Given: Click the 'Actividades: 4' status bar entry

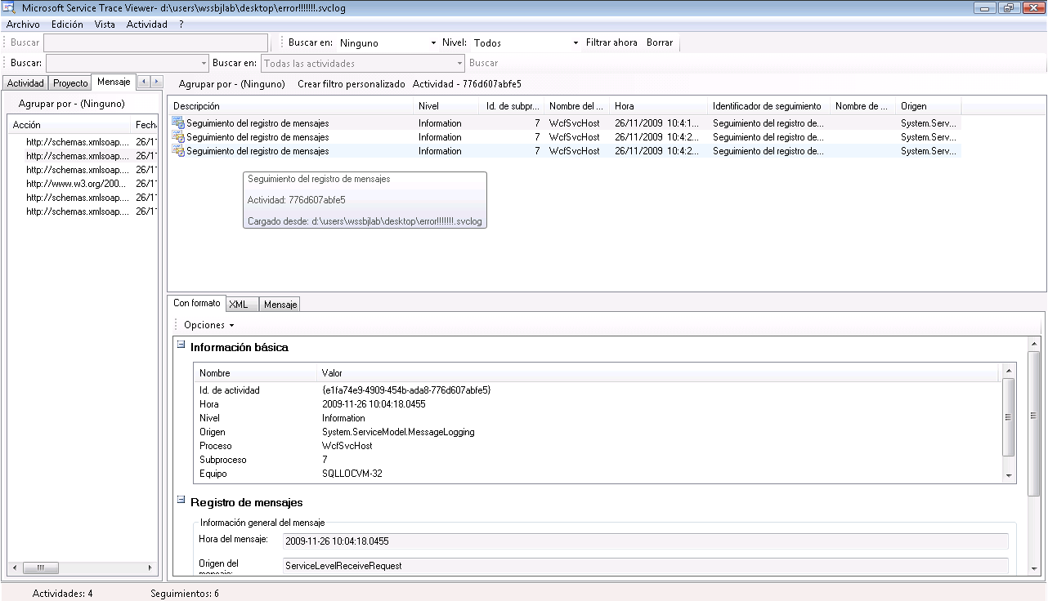Looking at the screenshot, I should (62, 594).
